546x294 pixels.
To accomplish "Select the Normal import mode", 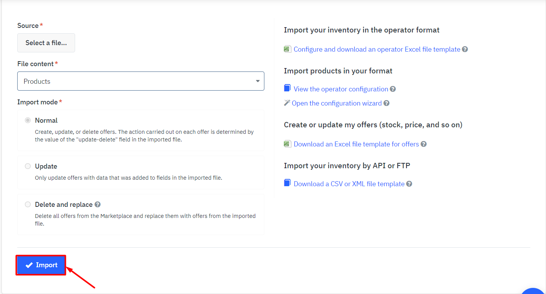I will 28,120.
